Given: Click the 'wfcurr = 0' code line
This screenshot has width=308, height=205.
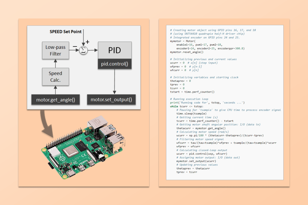Looking at the screenshot, I should click(184, 70).
